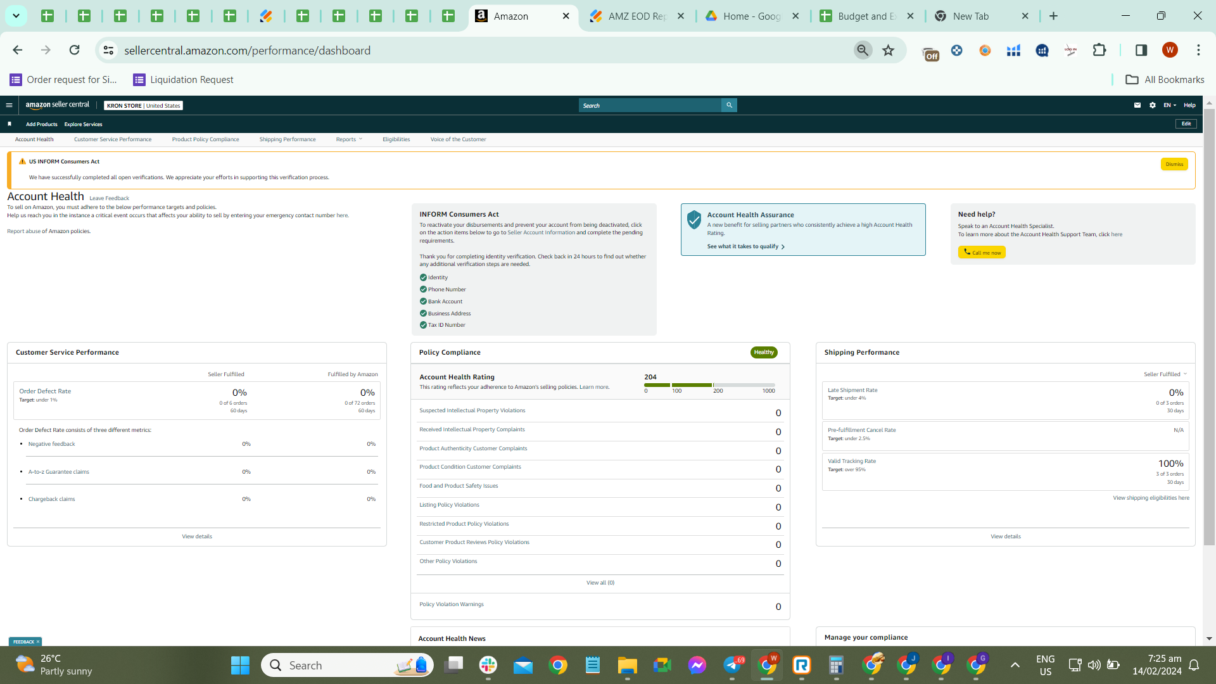Open the Listing Policy Violations link
This screenshot has width=1216, height=684.
449,505
